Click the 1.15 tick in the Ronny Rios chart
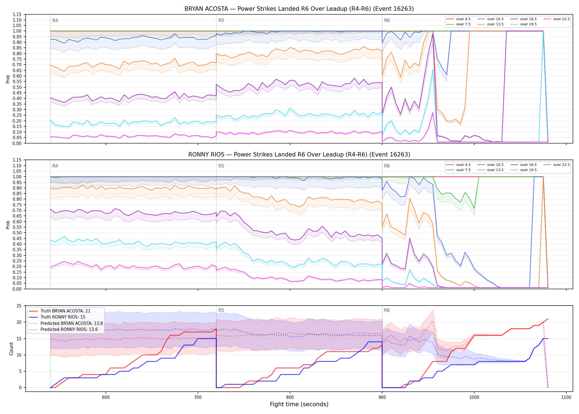The height and width of the screenshot is (414, 579). tap(17, 160)
